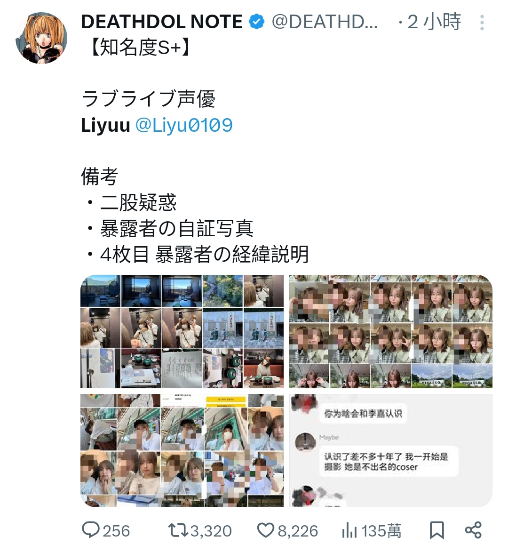
Task: Open the chat screenshot image
Action: click(x=391, y=450)
